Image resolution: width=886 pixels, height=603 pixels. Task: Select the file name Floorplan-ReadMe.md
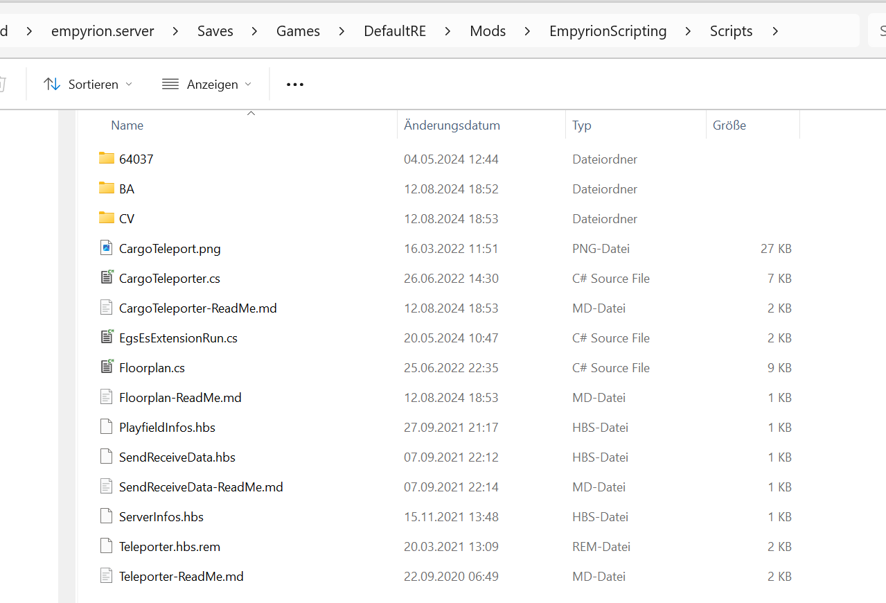click(x=180, y=397)
